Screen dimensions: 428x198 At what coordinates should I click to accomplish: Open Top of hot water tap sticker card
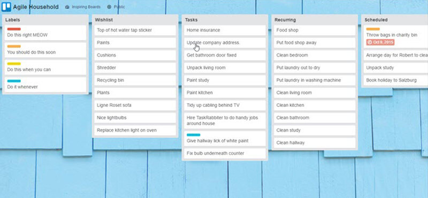click(135, 31)
